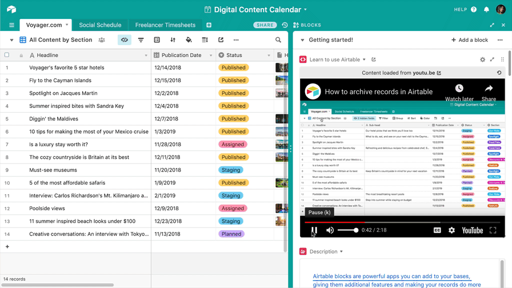Pause the video playback
This screenshot has height=288, width=512.
[x=314, y=230]
